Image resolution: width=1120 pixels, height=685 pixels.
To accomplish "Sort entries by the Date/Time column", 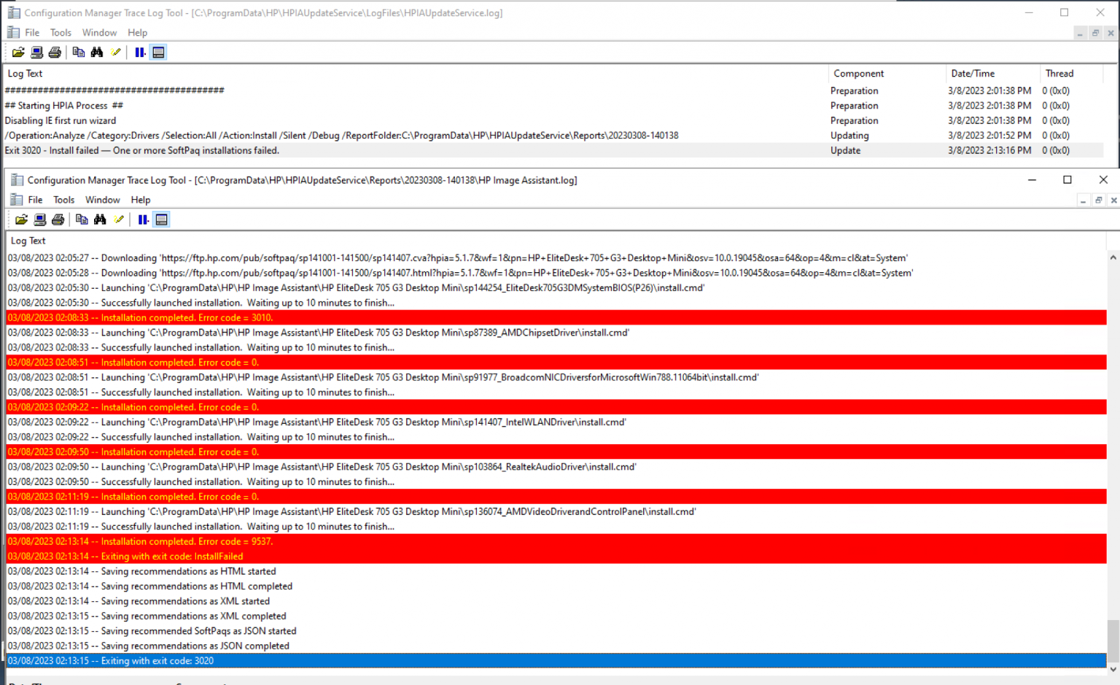I will coord(973,73).
